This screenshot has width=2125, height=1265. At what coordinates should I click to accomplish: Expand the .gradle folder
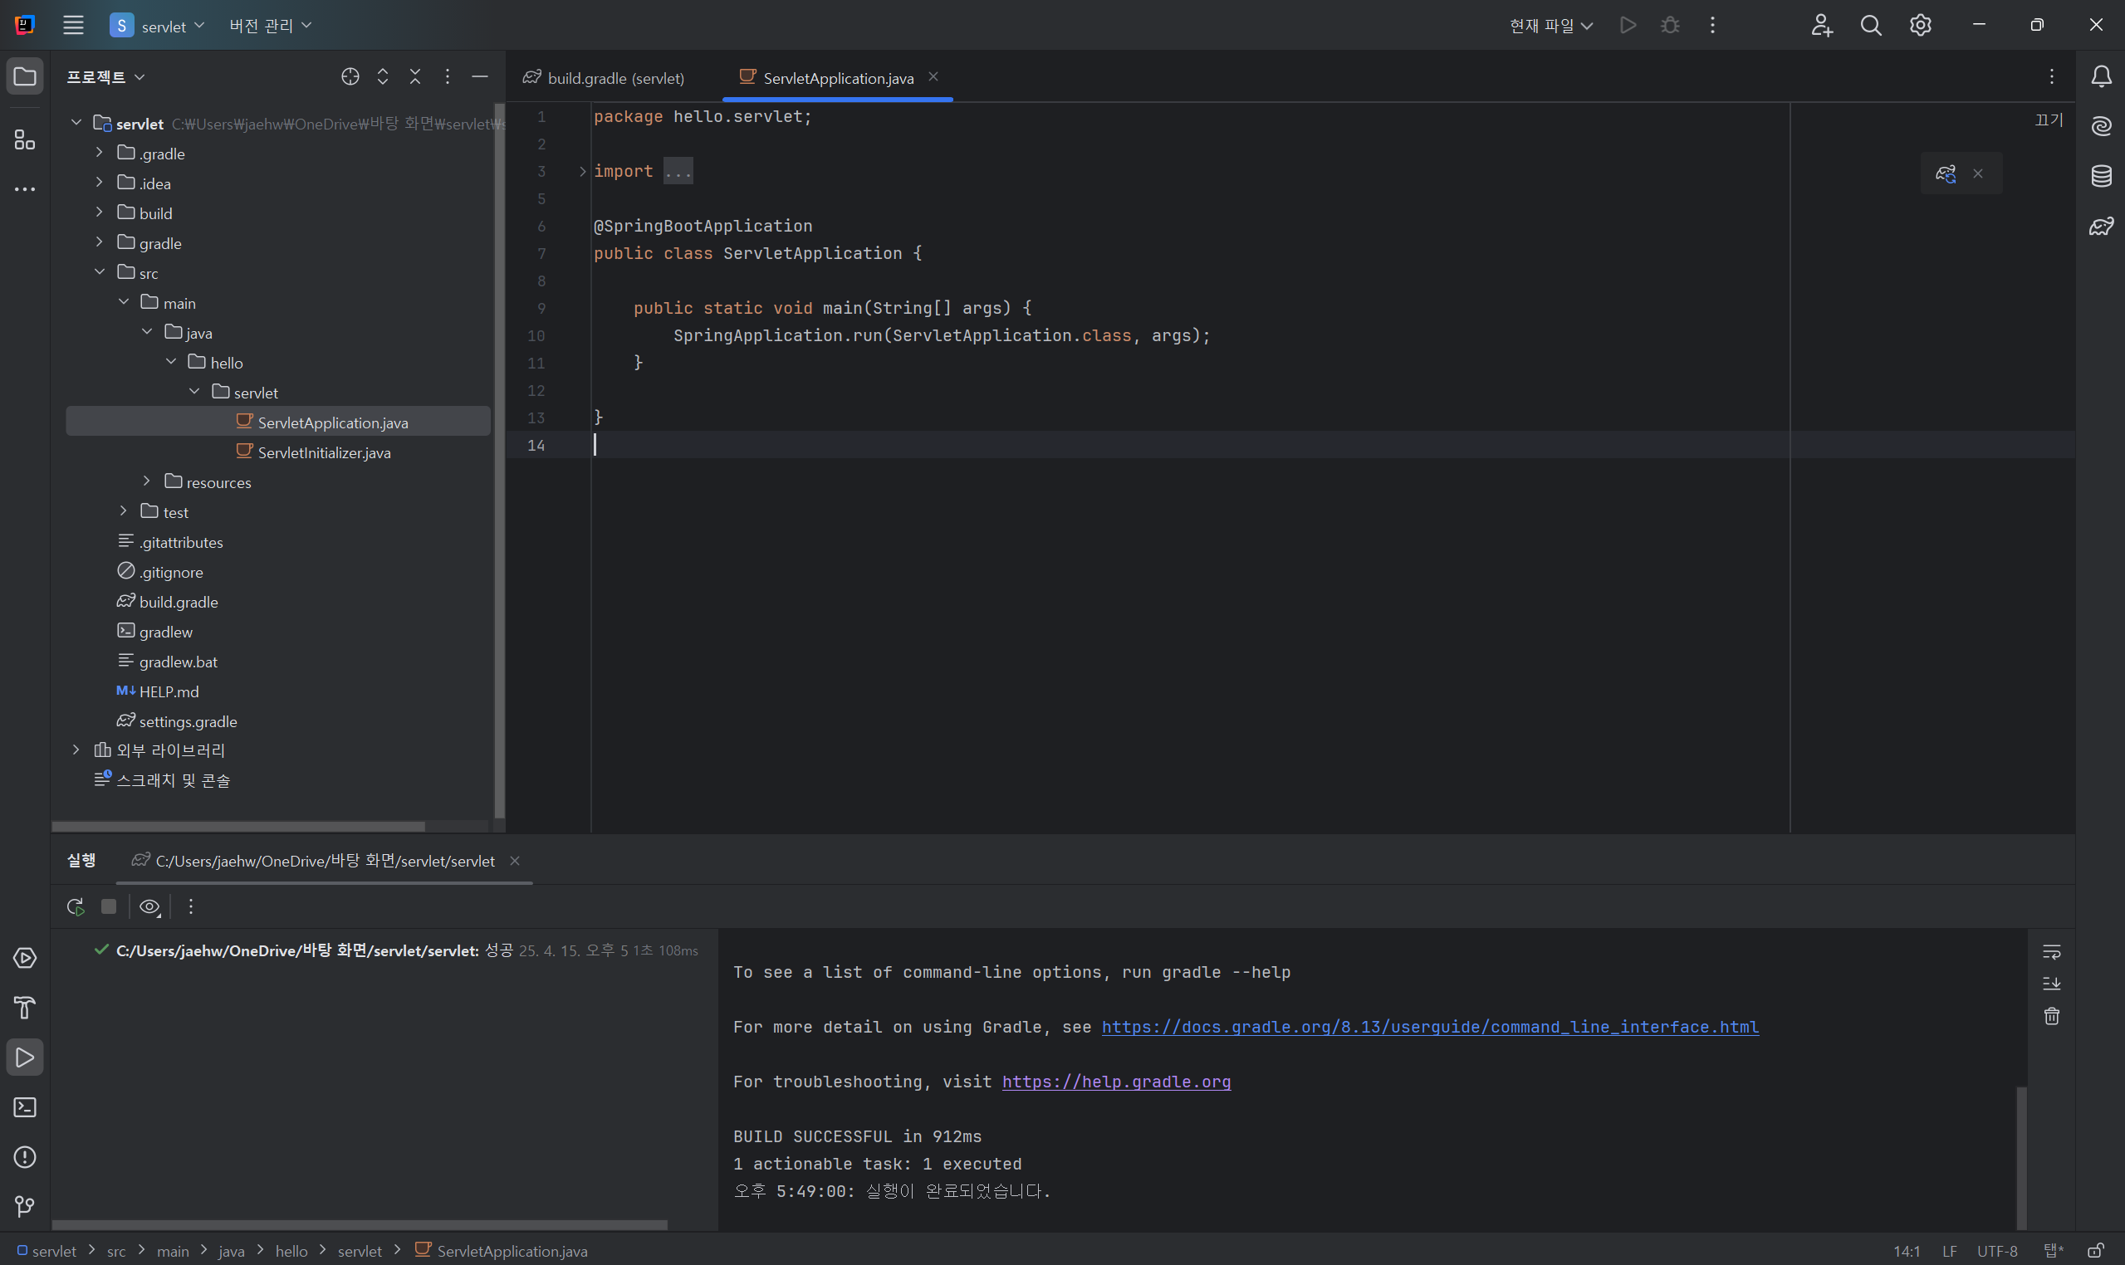pyautogui.click(x=99, y=153)
